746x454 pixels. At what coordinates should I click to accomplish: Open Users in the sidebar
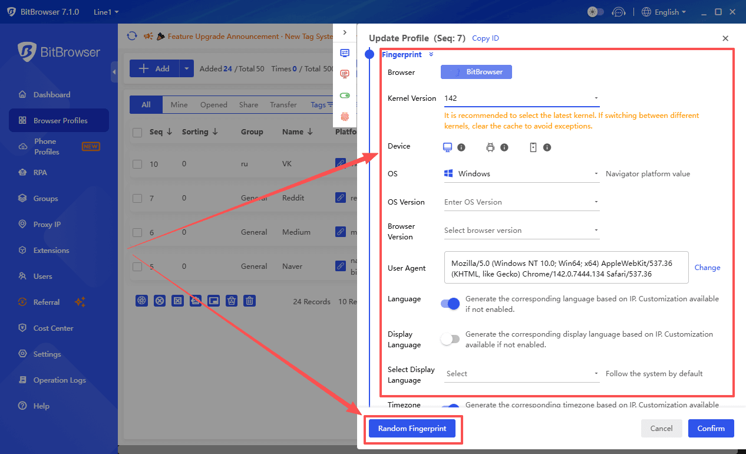(x=59, y=276)
